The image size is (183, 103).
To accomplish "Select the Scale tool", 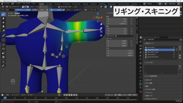I will tap(3, 53).
